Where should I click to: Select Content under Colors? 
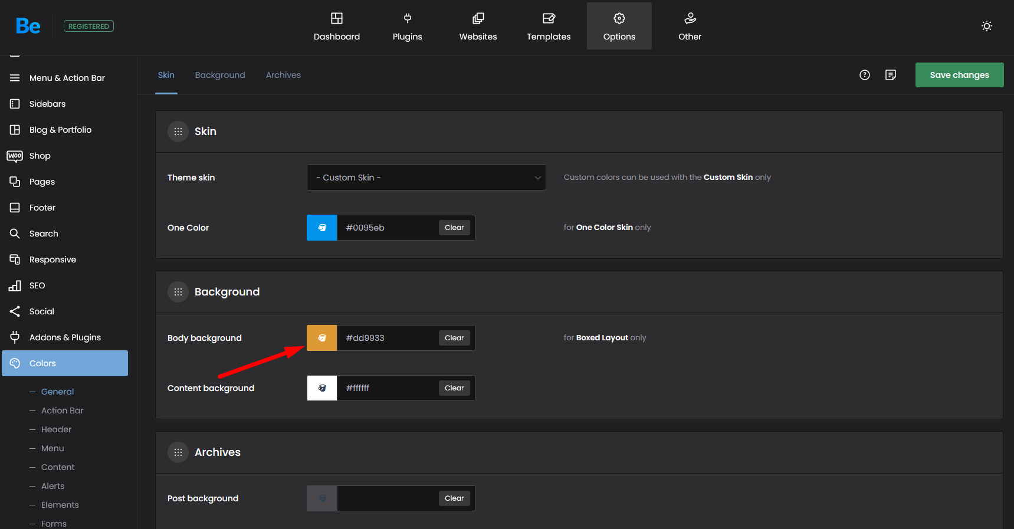[58, 467]
